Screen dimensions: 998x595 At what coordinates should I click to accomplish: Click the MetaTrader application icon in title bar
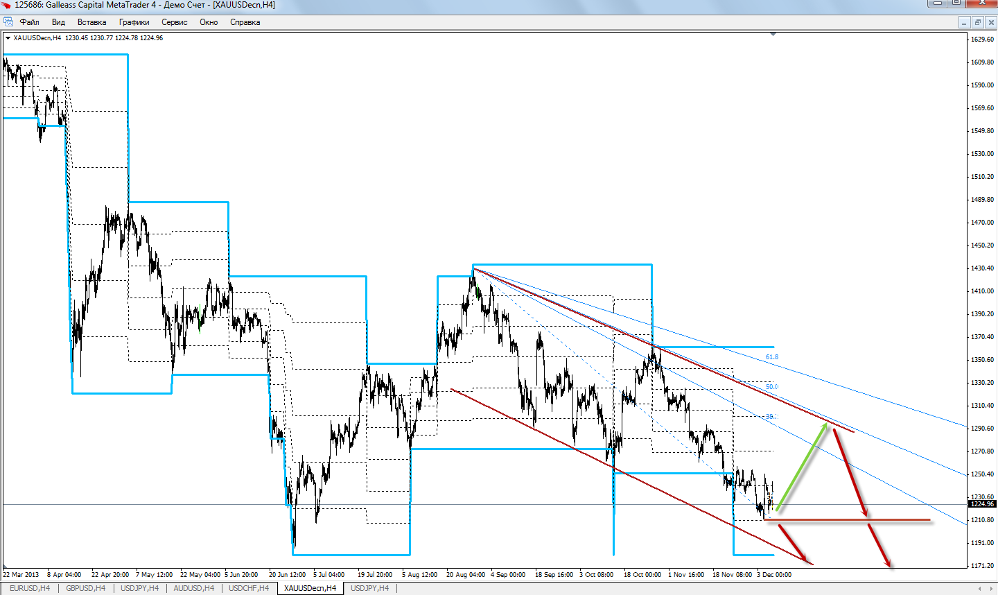[6, 5]
